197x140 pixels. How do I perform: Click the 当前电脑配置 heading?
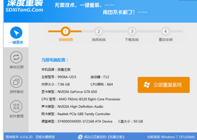click(55, 60)
